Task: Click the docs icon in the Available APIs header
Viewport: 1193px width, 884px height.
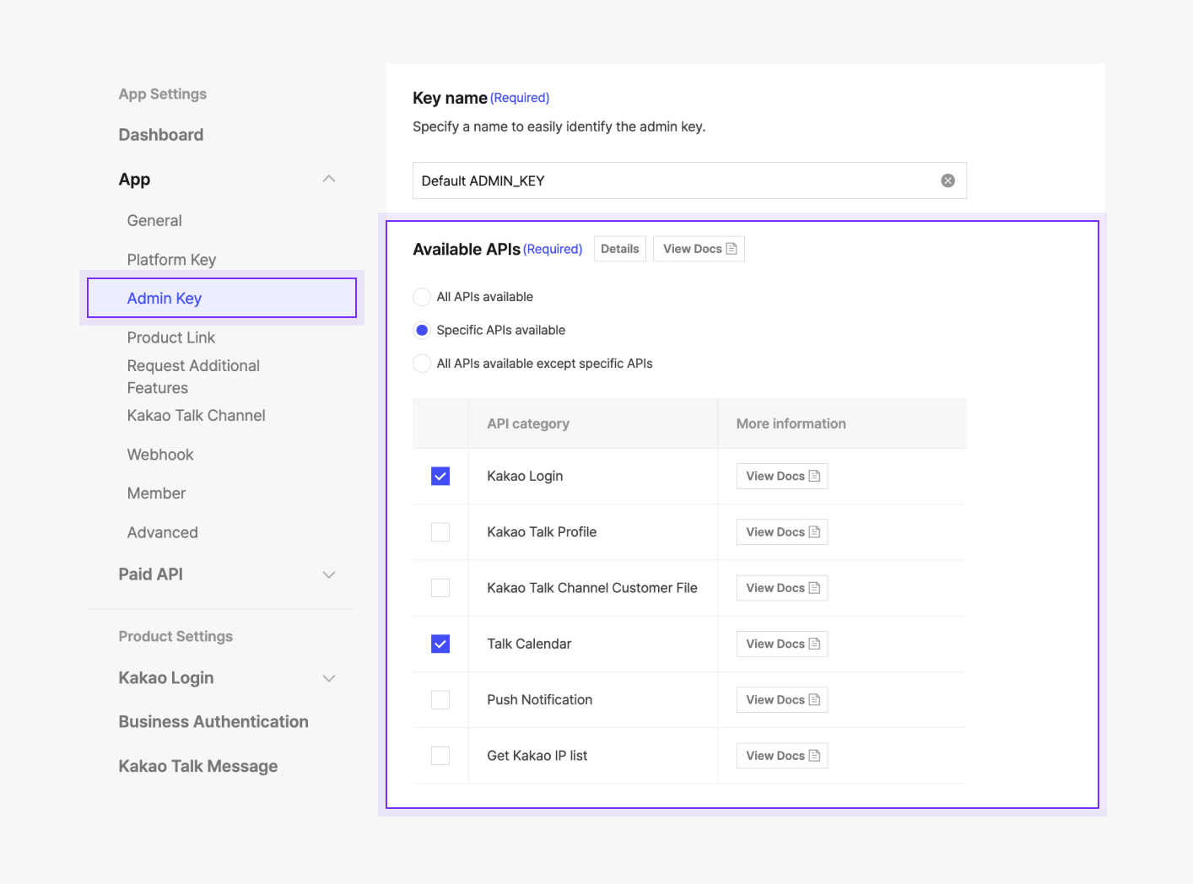Action: pos(729,248)
